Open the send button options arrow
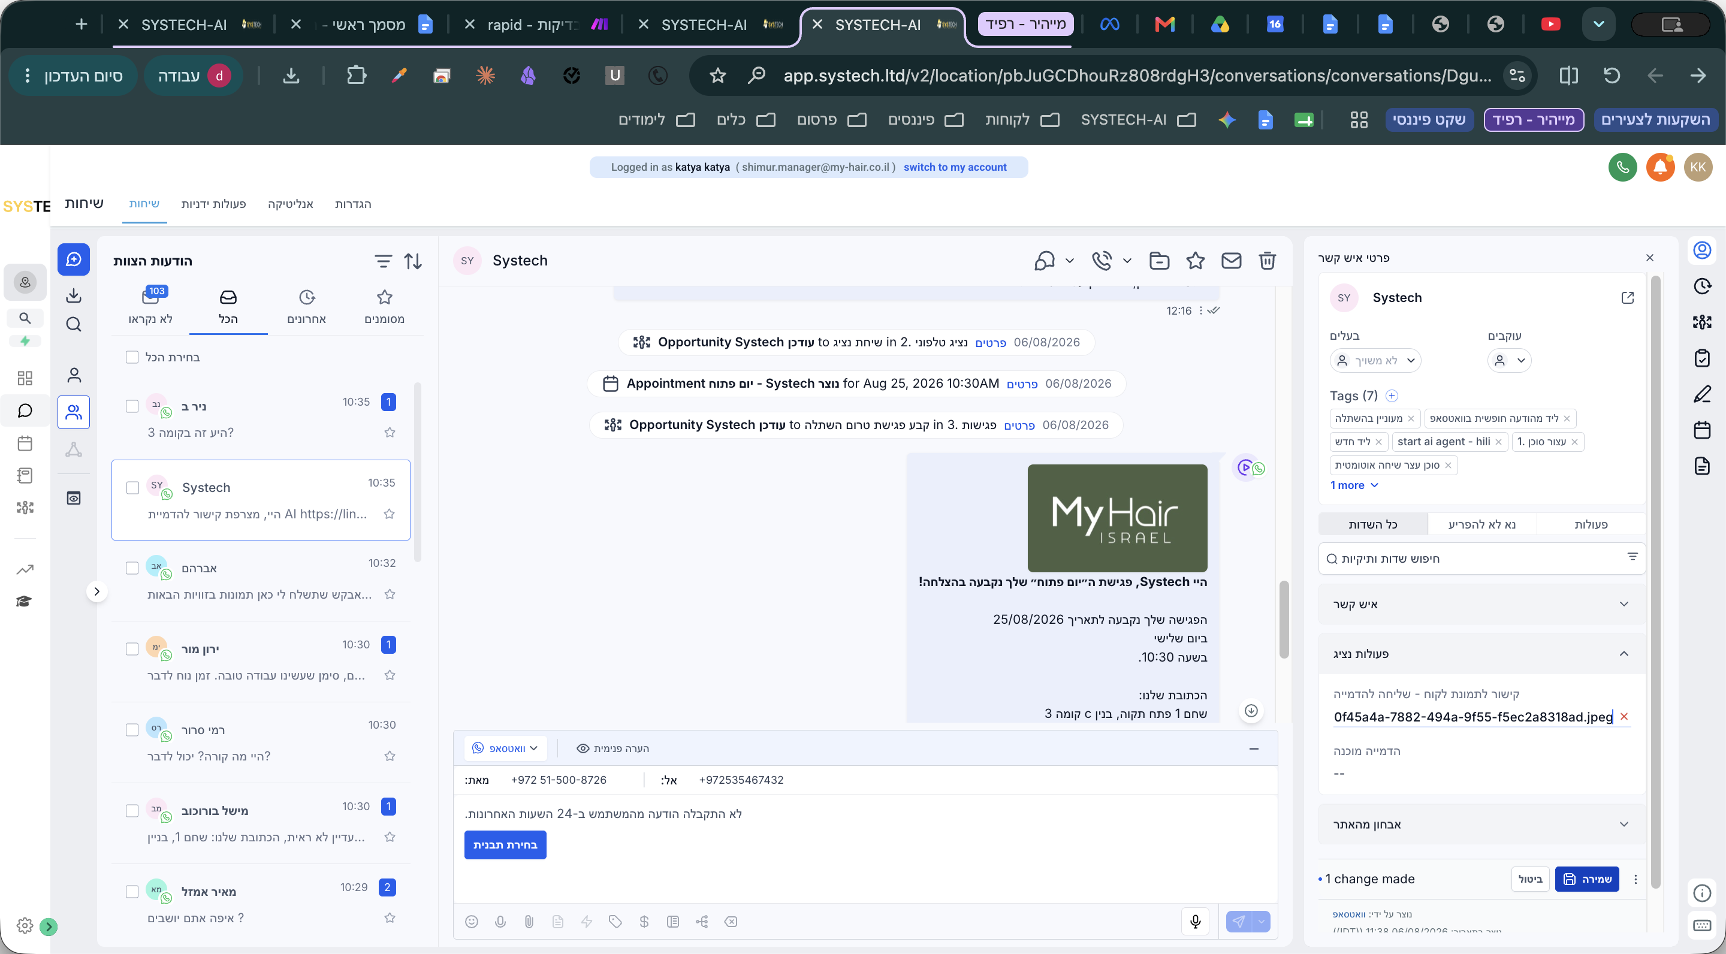This screenshot has height=954, width=1726. 1261,922
